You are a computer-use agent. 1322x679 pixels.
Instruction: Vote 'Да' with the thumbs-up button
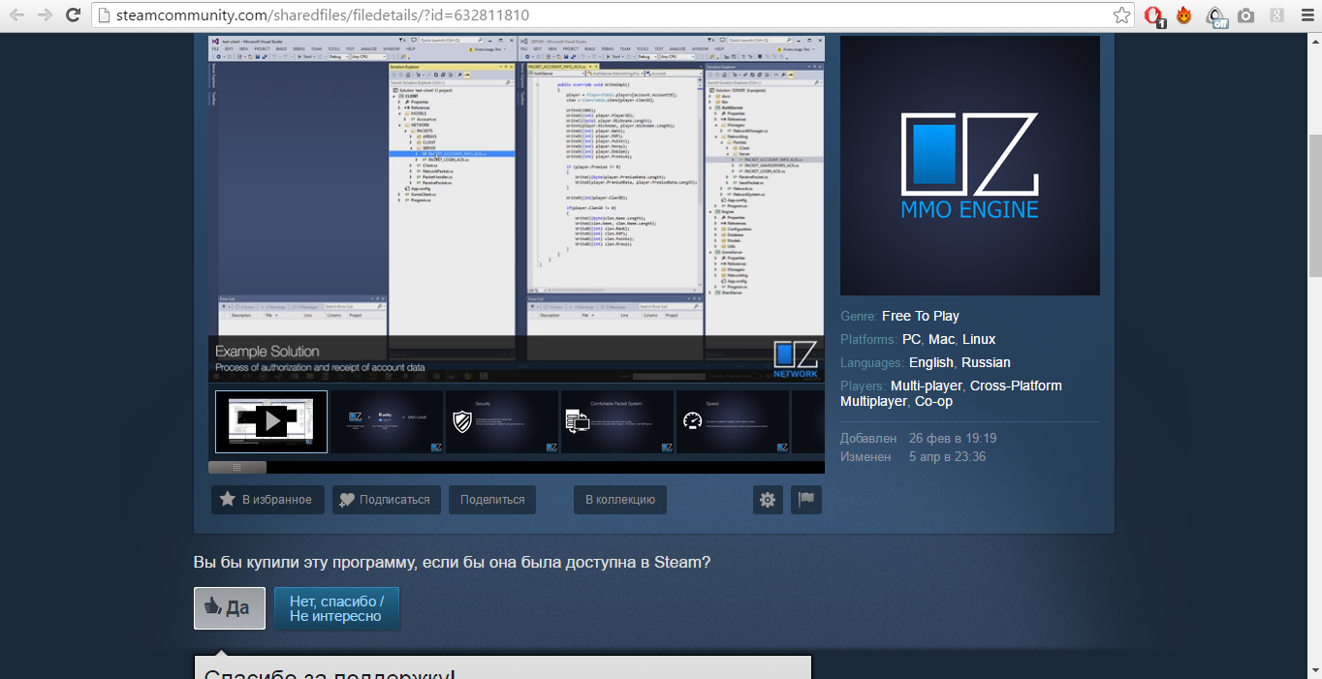pos(230,608)
